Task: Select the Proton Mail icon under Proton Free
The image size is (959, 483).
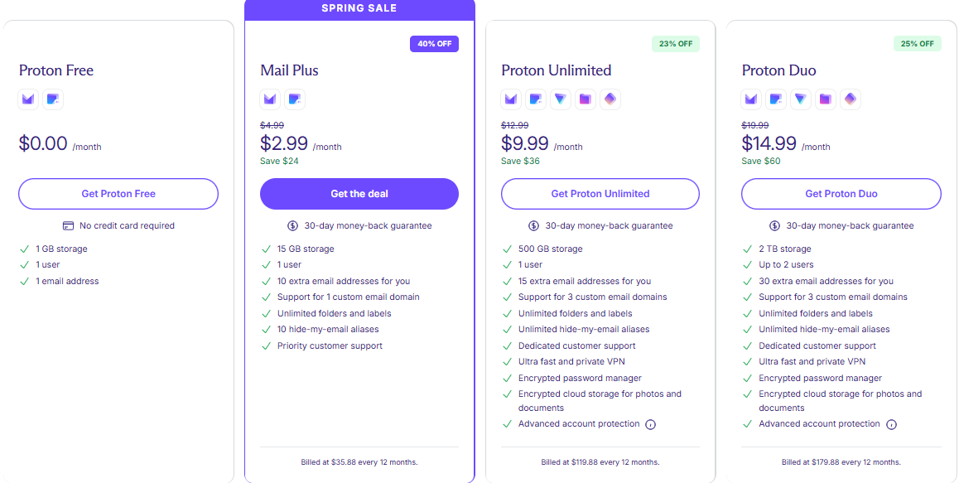Action: tap(27, 99)
